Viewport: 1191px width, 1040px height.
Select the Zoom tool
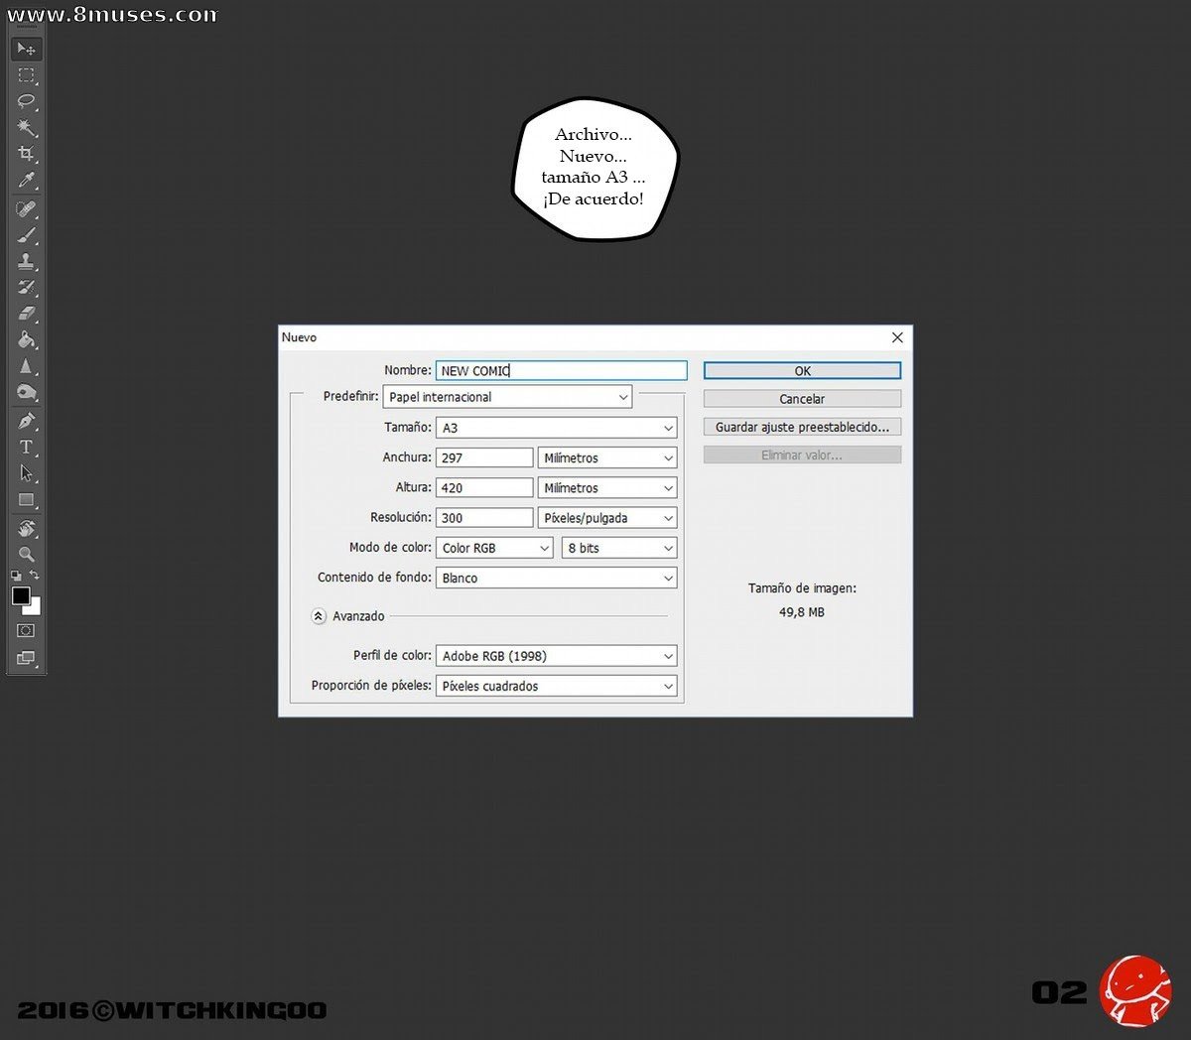(27, 554)
